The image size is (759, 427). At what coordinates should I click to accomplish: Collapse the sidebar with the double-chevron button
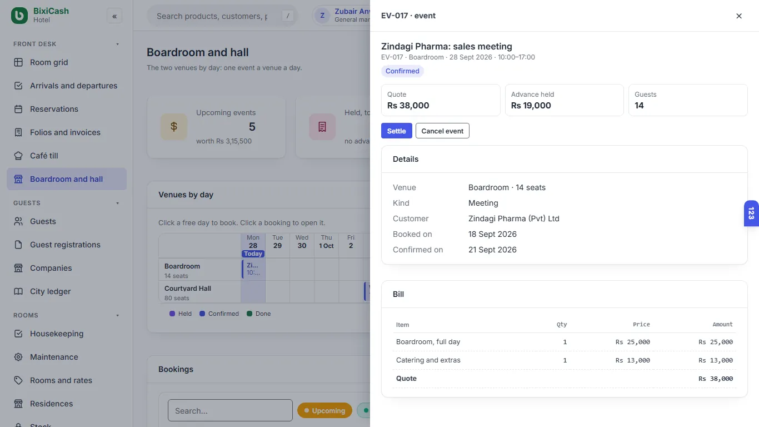point(114,16)
